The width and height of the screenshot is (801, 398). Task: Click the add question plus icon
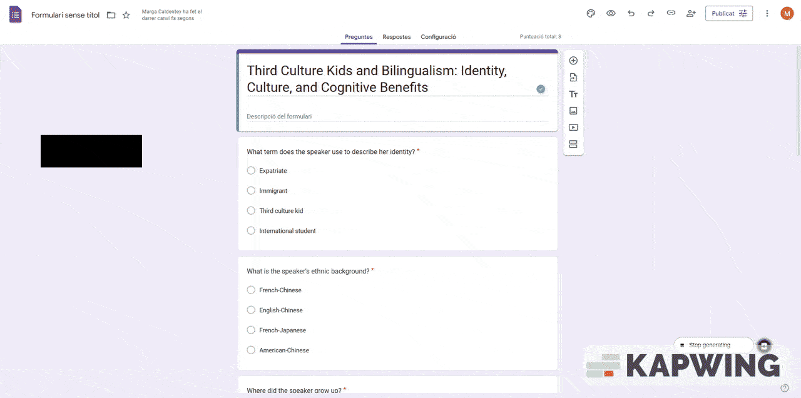tap(573, 61)
